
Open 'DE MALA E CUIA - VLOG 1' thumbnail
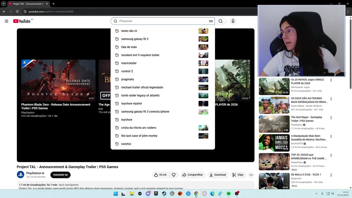pyautogui.click(x=274, y=181)
